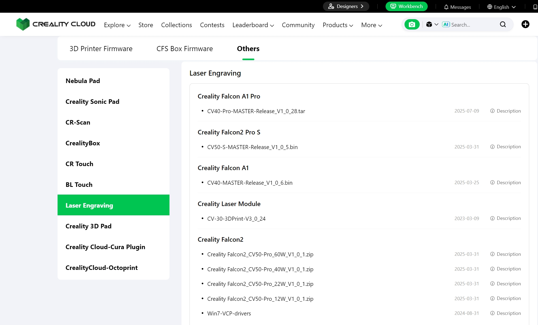The width and height of the screenshot is (538, 325).
Task: Click info icon for CV-30-3DPrint-V3_0_24
Action: 492,219
